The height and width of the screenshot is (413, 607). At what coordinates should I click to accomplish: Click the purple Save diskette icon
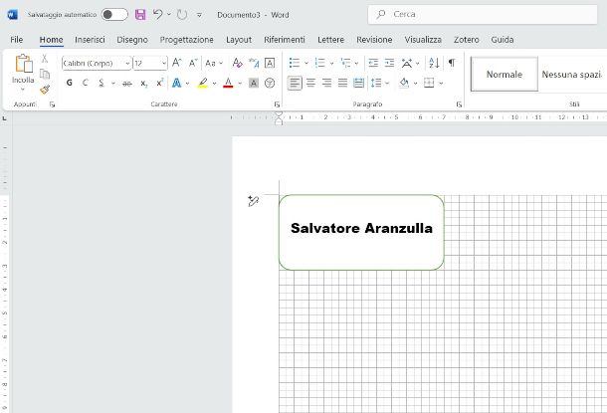(139, 15)
